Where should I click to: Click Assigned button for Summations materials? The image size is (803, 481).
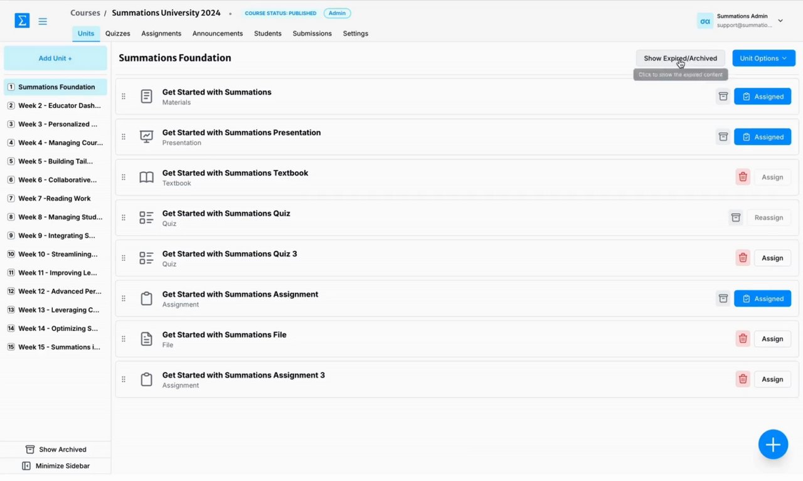(762, 97)
